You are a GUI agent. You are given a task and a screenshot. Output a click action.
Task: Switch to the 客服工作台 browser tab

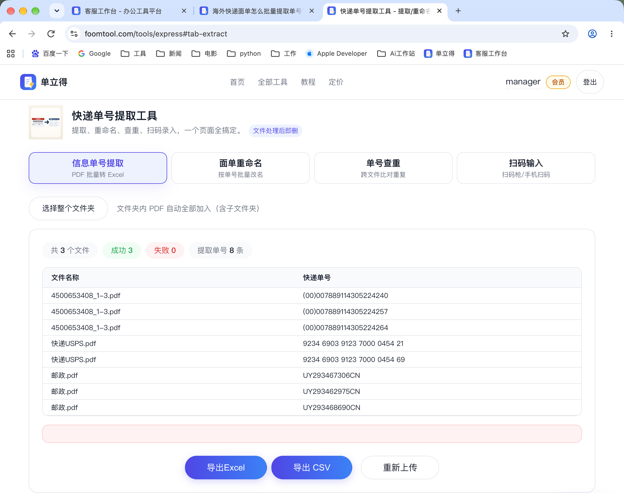click(123, 11)
